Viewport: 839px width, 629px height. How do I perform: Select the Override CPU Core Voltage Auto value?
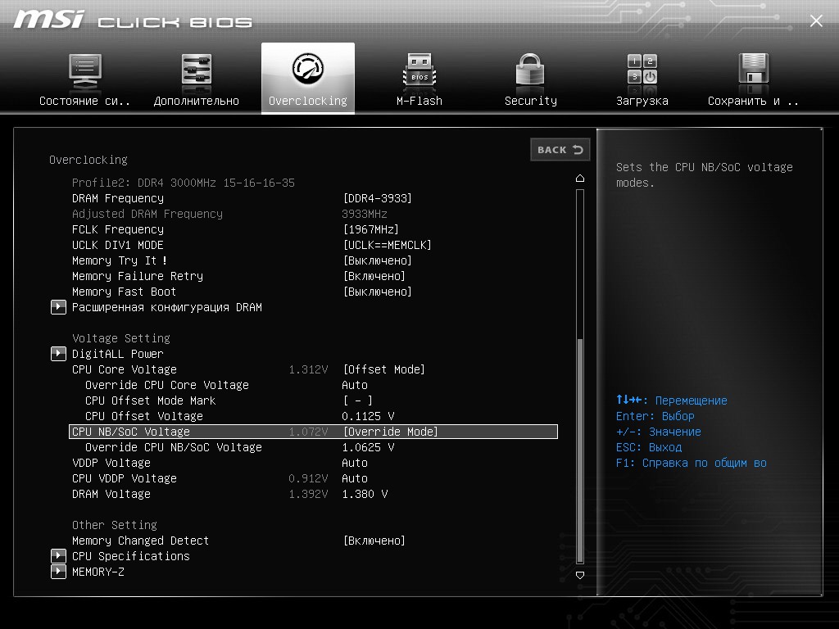tap(355, 385)
